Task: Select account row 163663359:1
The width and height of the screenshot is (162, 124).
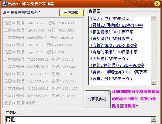Action: (x=39, y=74)
